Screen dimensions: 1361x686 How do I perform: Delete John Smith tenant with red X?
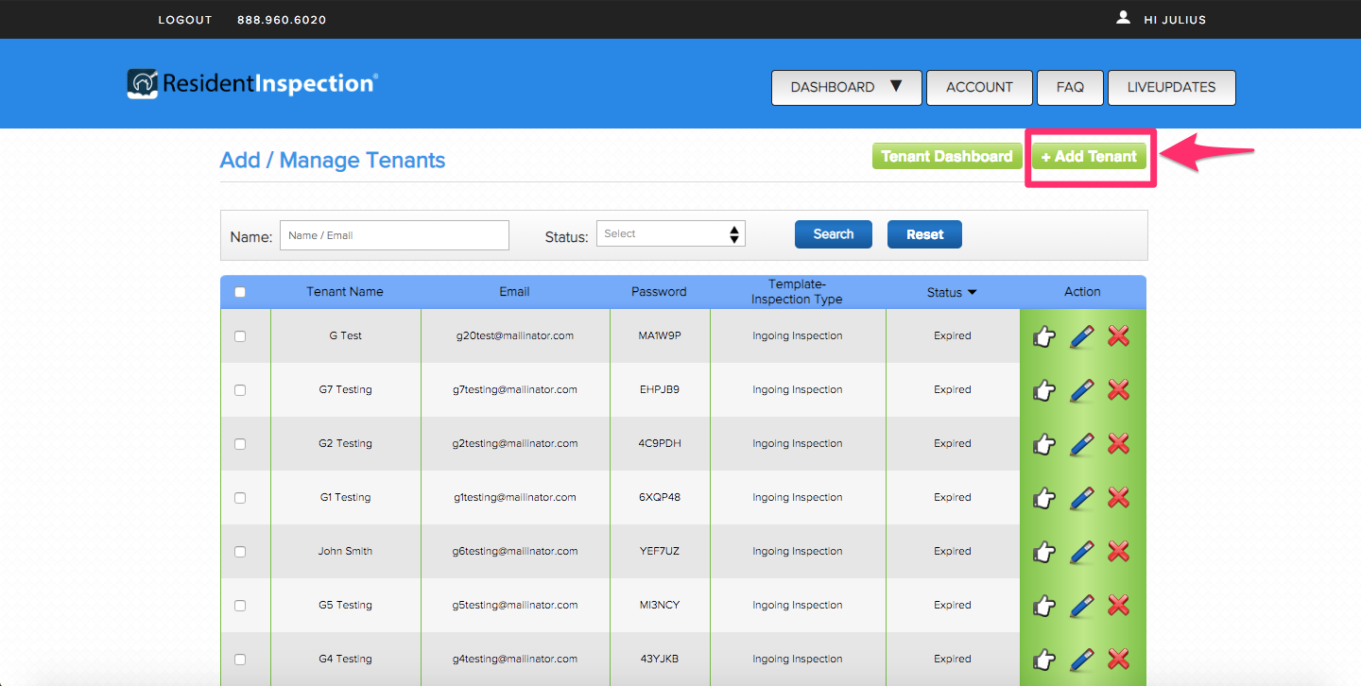point(1119,551)
